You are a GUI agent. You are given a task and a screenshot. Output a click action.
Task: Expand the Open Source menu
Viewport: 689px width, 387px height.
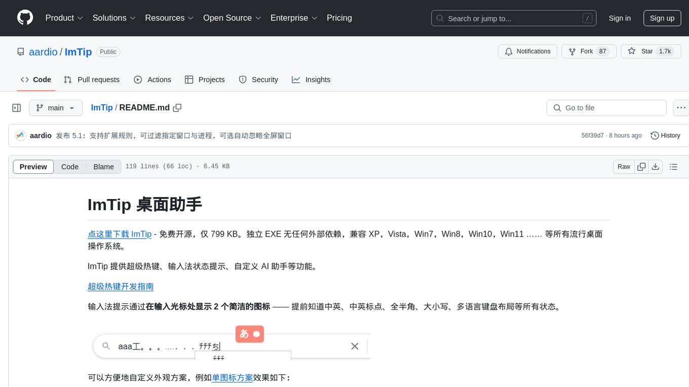pos(232,18)
